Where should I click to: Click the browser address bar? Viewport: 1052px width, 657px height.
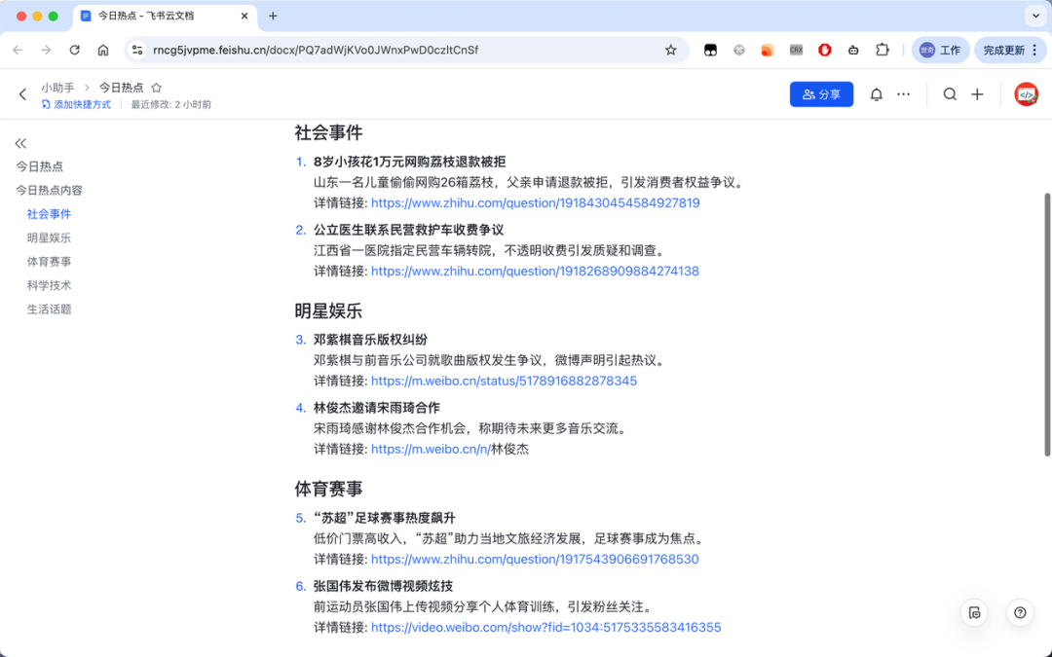tap(390, 48)
